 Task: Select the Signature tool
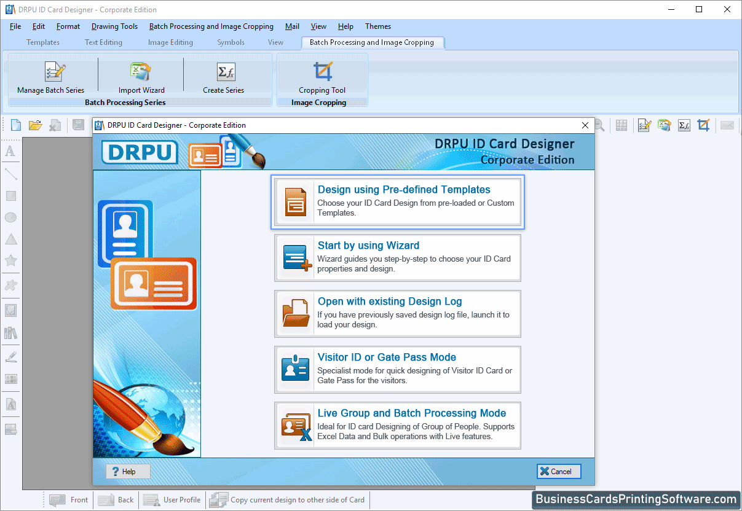(x=10, y=357)
